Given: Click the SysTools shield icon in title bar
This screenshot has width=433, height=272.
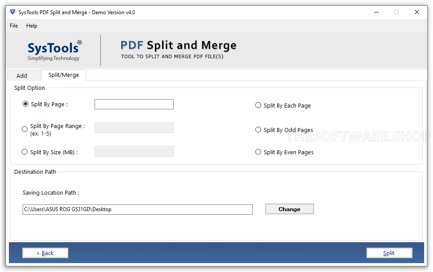Looking at the screenshot, I should point(12,12).
